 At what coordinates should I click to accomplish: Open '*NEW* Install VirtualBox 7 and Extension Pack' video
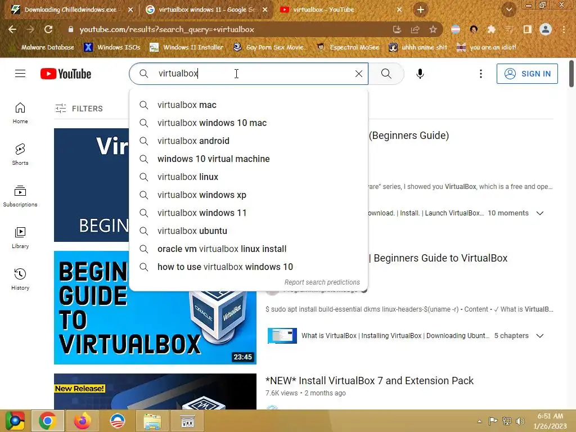pyautogui.click(x=369, y=381)
